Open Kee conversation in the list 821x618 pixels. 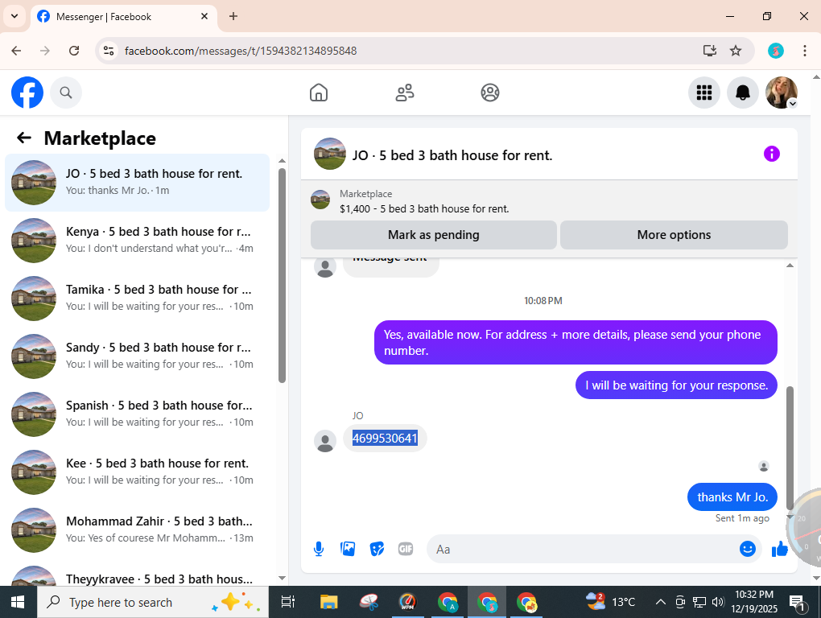(137, 472)
